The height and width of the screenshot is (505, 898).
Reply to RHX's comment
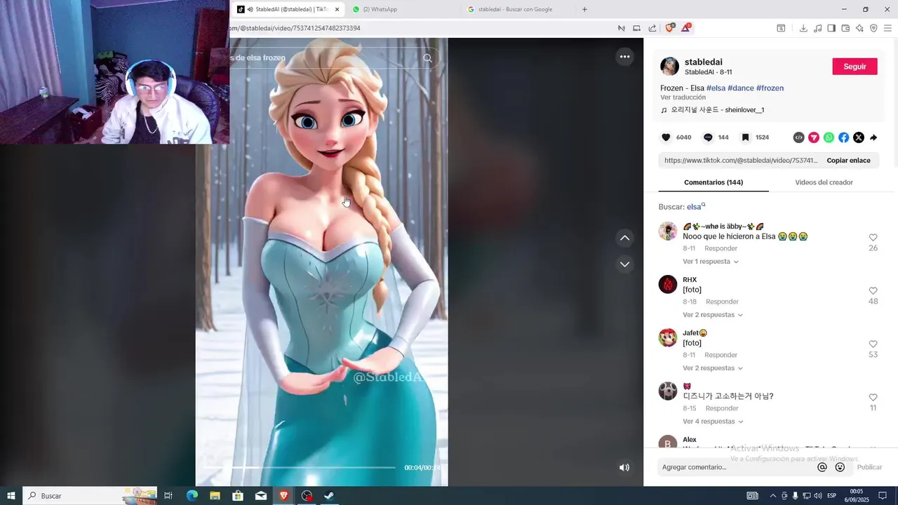coord(722,302)
